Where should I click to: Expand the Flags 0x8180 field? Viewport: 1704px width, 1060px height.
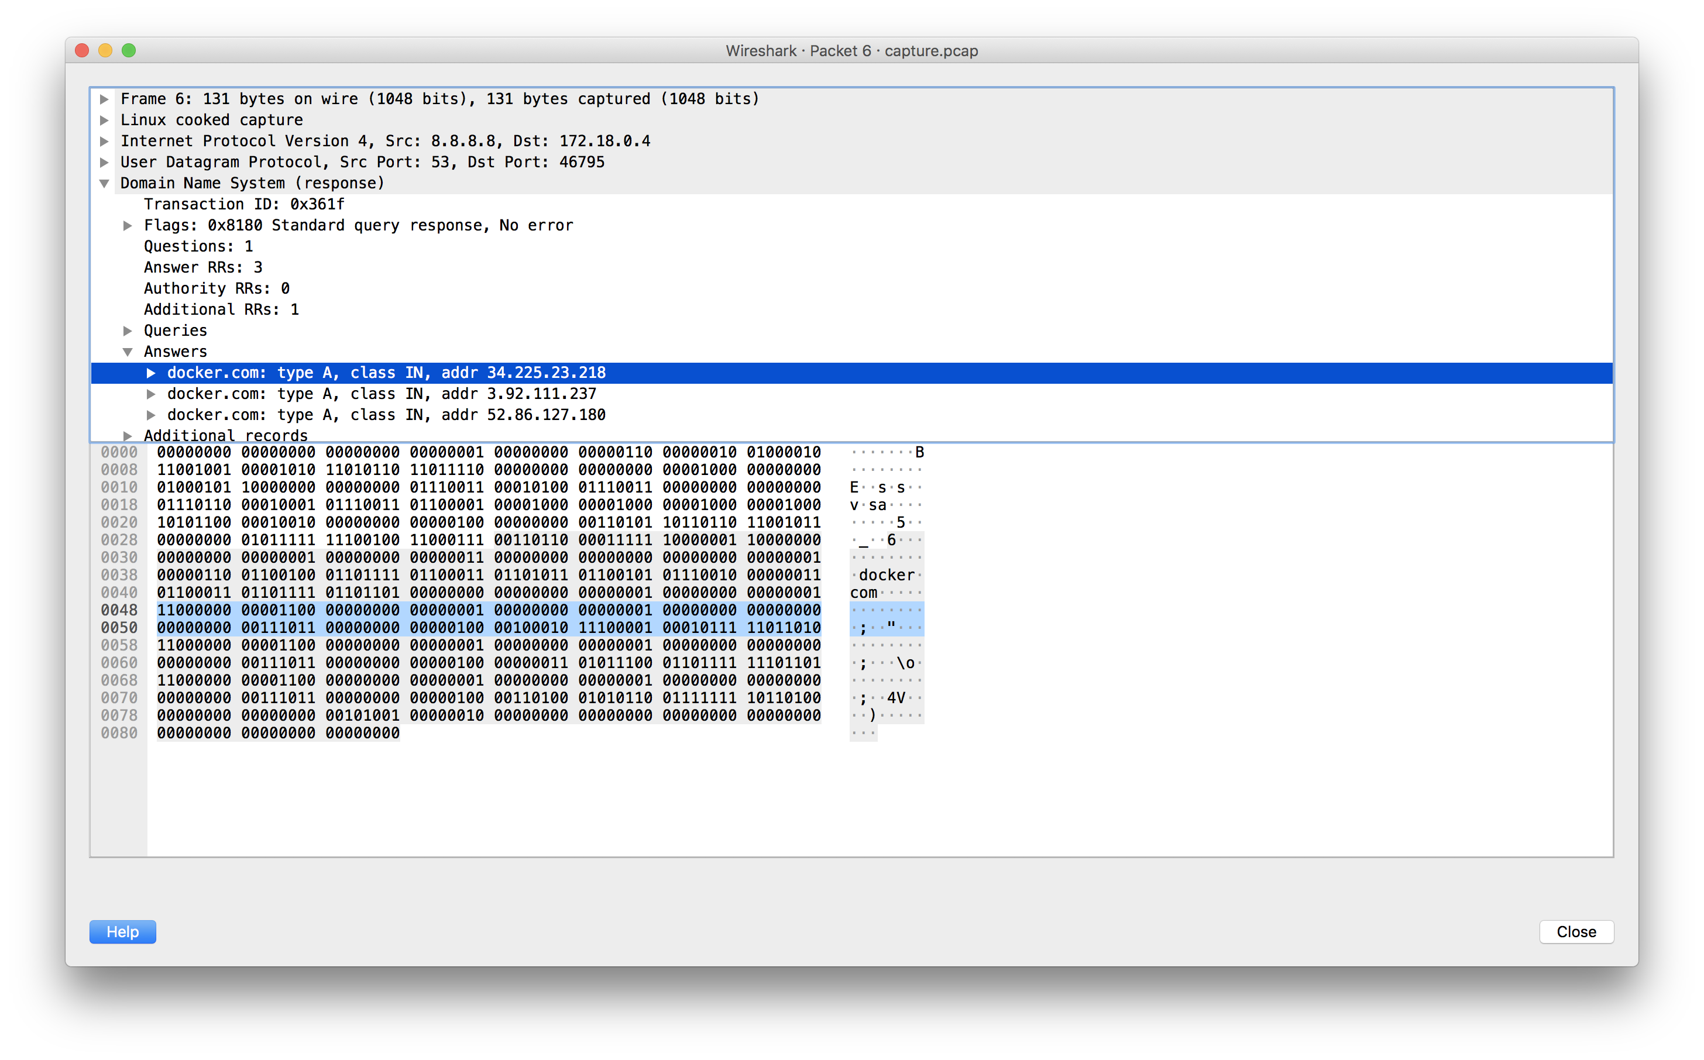tap(128, 225)
